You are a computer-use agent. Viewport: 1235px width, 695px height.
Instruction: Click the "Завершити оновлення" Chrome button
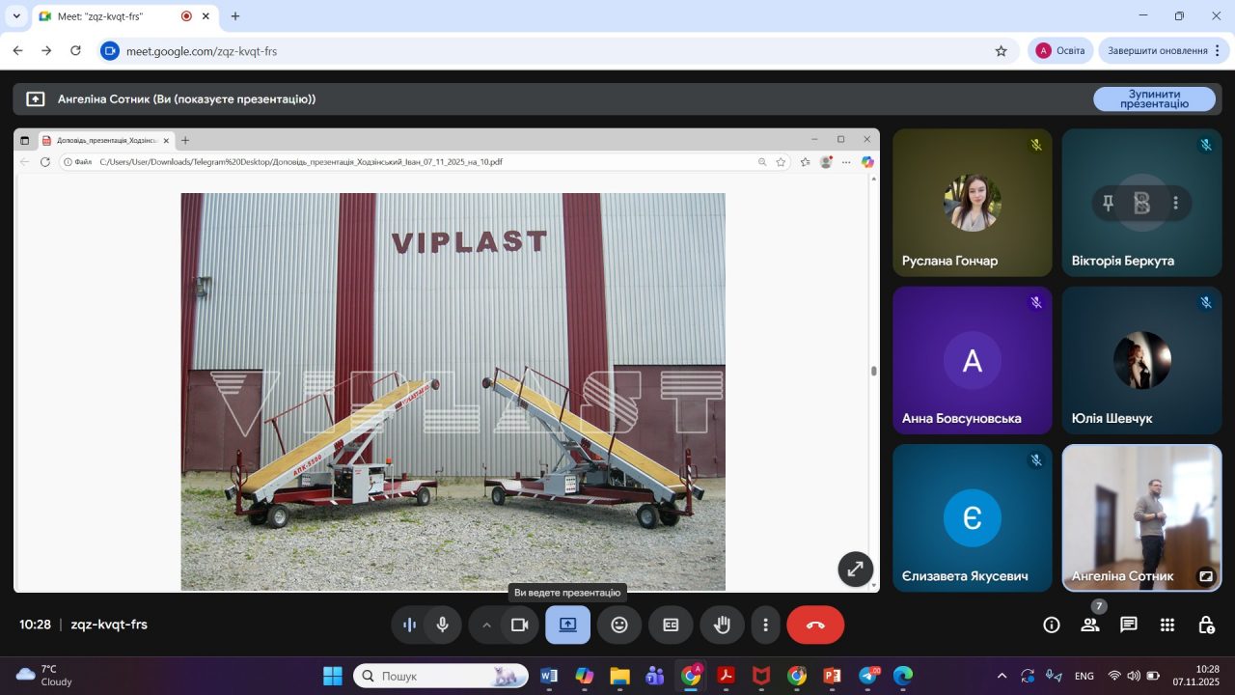1157,51
